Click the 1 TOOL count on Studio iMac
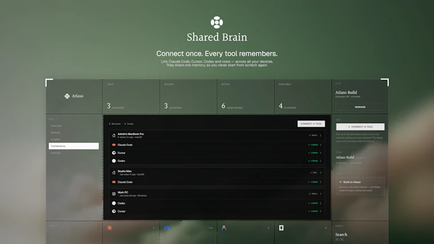 pos(314,173)
